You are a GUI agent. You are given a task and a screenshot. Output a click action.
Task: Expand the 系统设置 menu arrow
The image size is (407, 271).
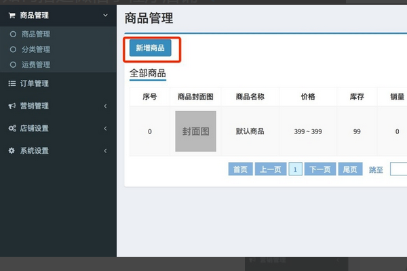(x=105, y=150)
